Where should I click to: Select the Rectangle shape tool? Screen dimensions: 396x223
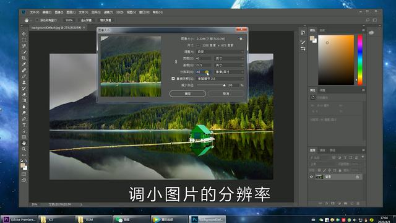coord(24,137)
